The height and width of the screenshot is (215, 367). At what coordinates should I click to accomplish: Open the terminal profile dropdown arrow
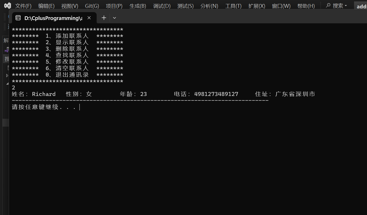tap(114, 18)
